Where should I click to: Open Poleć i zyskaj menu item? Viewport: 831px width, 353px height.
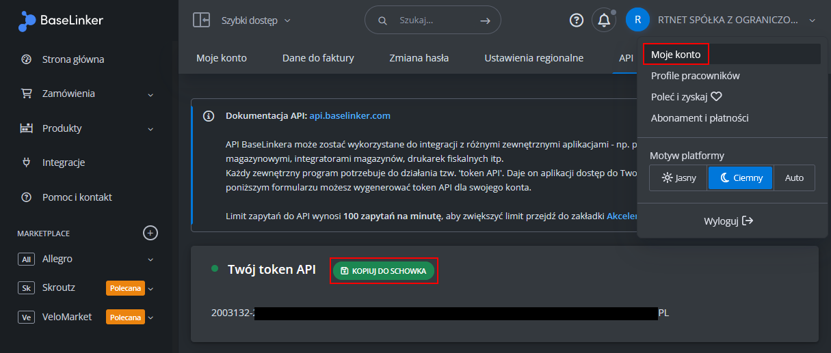coord(687,97)
